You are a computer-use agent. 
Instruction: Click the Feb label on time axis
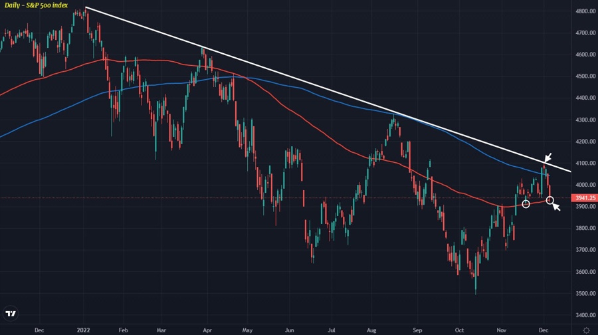tap(123, 330)
